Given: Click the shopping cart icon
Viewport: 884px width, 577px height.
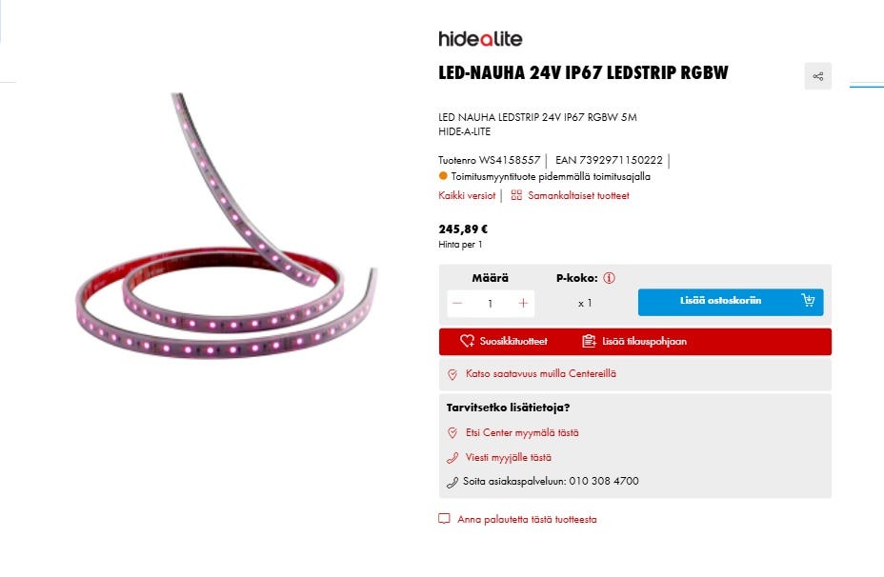Looking at the screenshot, I should pyautogui.click(x=808, y=300).
